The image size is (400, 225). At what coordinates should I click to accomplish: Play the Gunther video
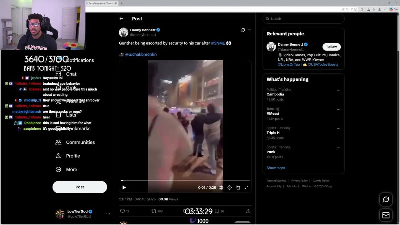click(x=124, y=187)
